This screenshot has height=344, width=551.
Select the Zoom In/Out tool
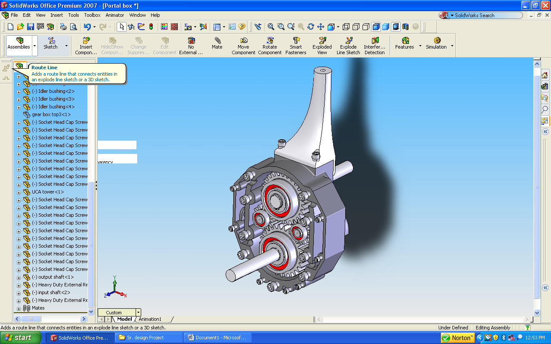pyautogui.click(x=291, y=27)
